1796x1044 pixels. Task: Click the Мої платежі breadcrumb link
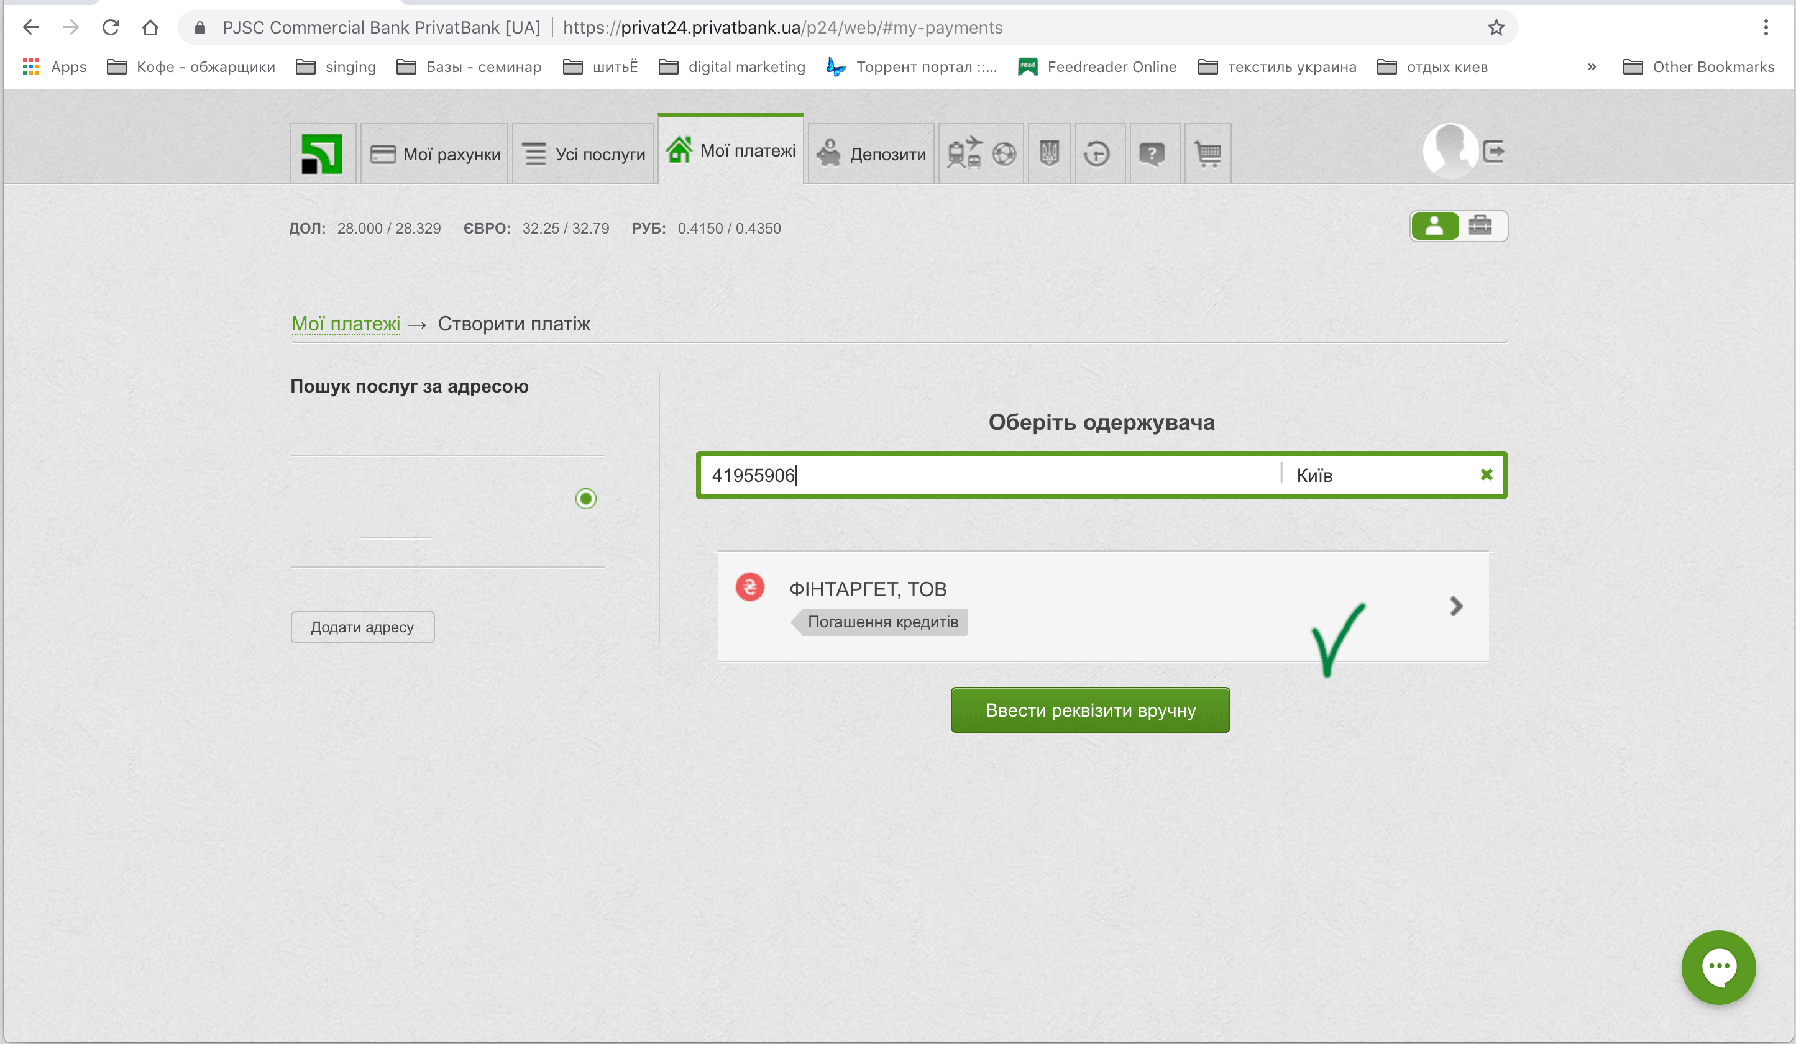click(x=346, y=323)
